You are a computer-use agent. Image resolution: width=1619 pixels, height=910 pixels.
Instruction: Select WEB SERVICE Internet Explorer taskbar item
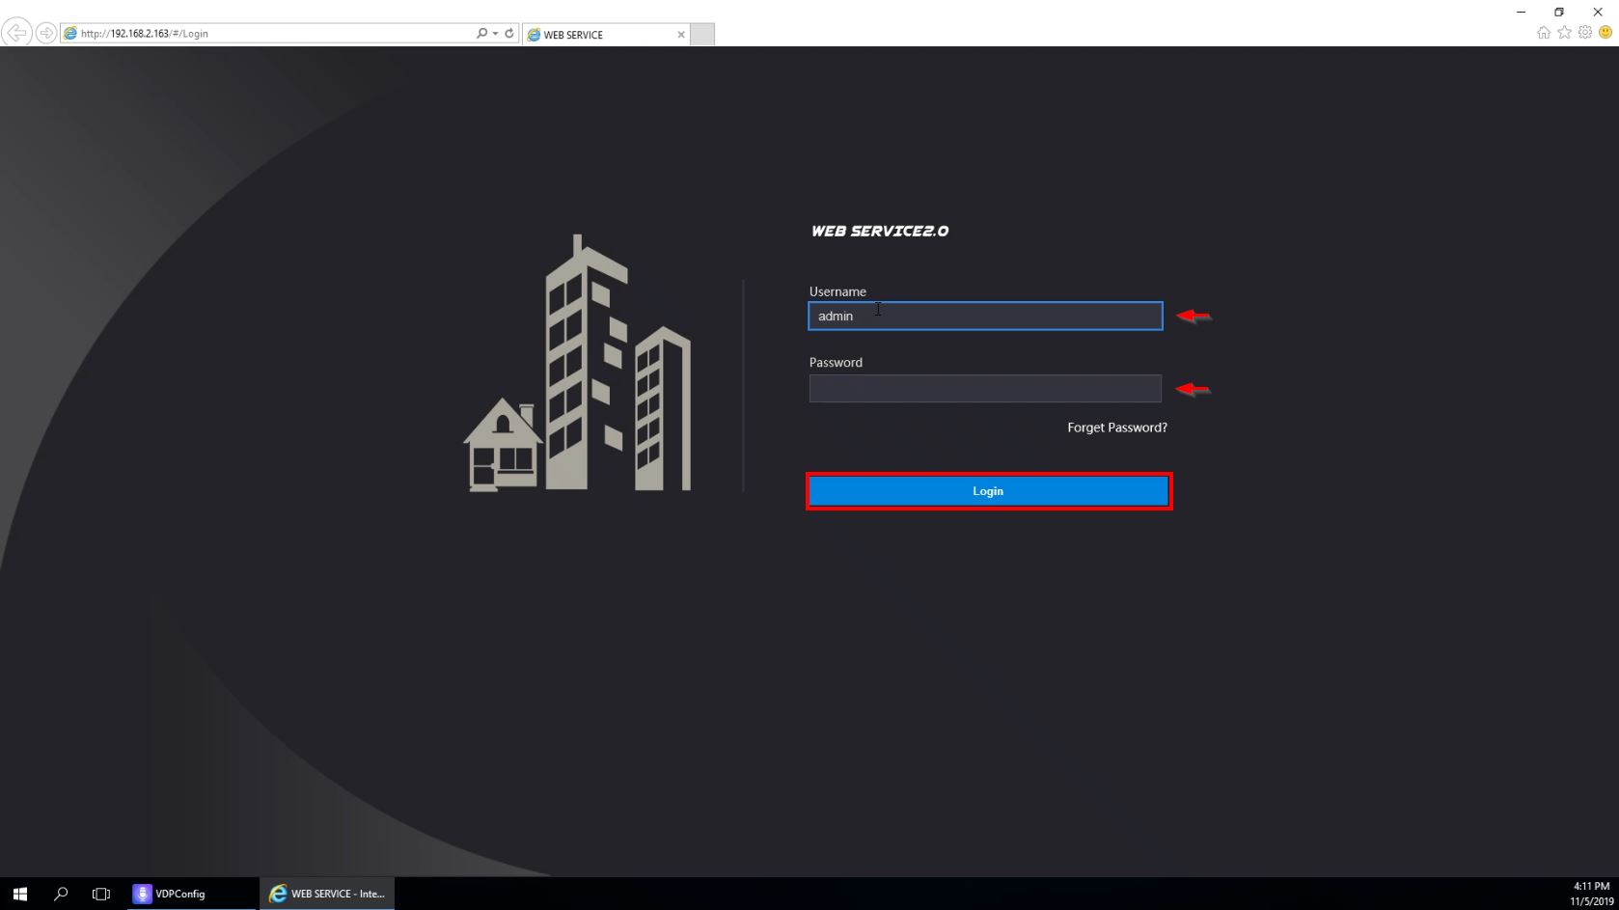(x=326, y=894)
